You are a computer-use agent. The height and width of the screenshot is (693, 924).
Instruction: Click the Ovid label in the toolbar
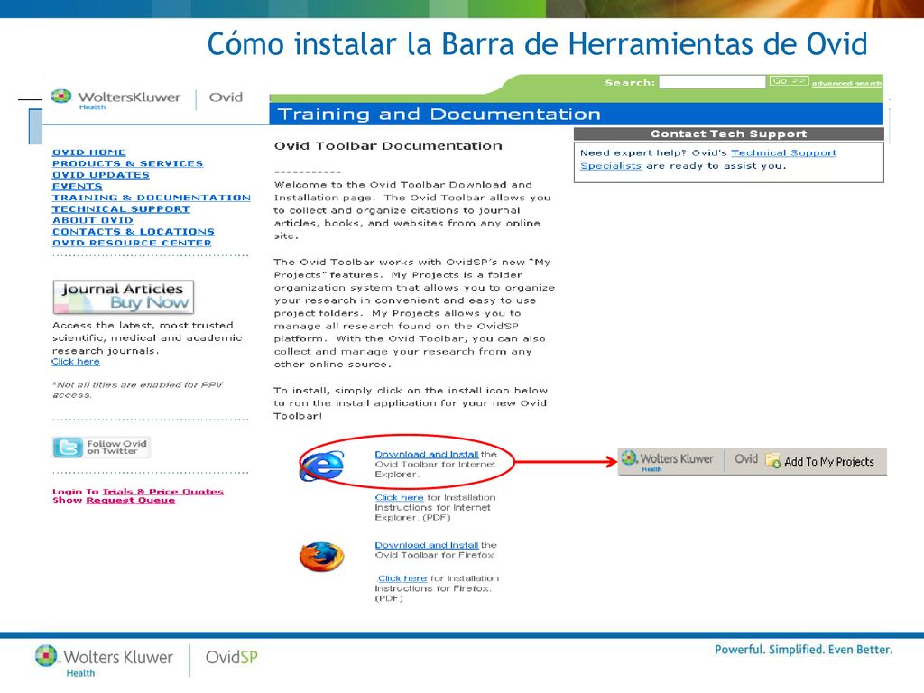click(746, 458)
